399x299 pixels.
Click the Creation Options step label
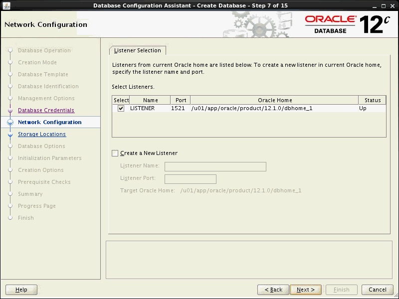tap(41, 170)
